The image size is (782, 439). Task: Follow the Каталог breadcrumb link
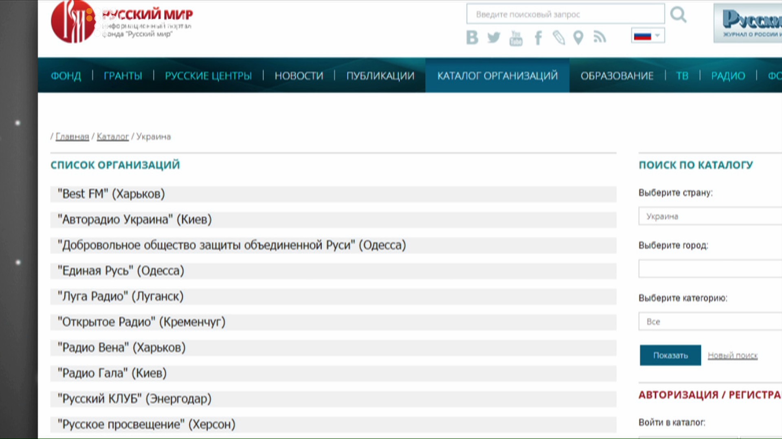click(x=113, y=137)
